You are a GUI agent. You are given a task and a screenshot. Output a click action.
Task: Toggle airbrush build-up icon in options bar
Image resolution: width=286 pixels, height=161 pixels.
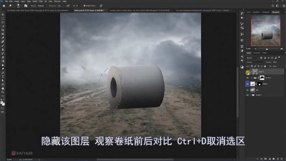pyautogui.click(x=68, y=6)
